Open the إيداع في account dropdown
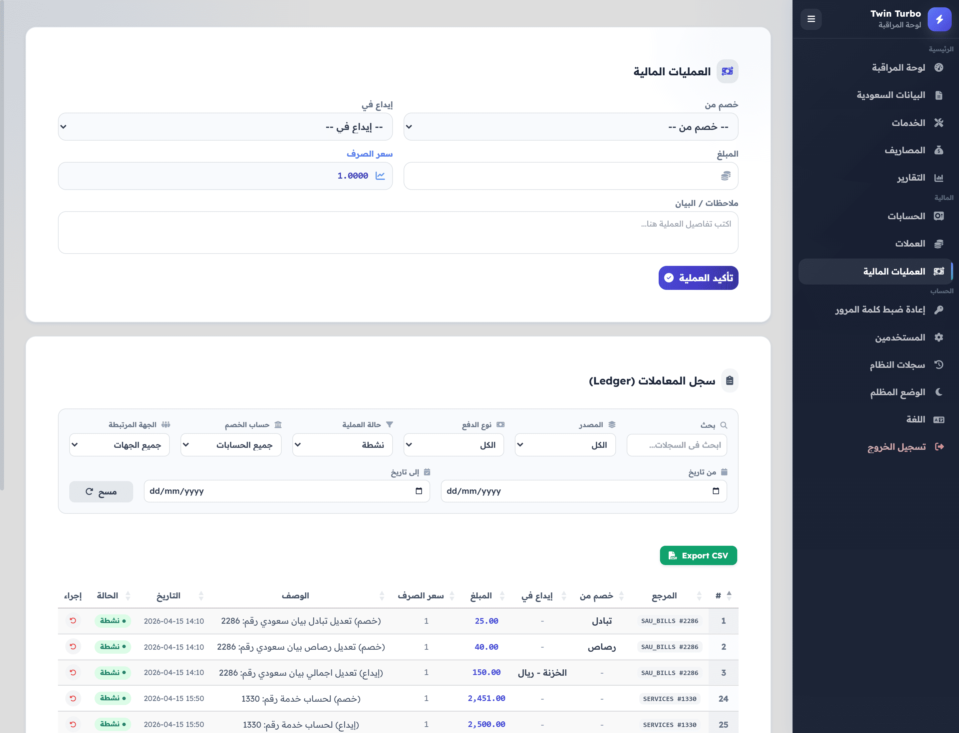Screen dimensions: 959x733 (225, 127)
